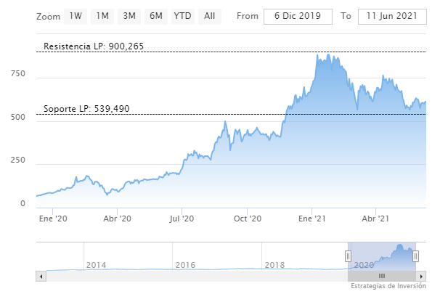Open the Estrategias de Inversión credit link
This screenshot has height=294, width=440.
tap(388, 285)
